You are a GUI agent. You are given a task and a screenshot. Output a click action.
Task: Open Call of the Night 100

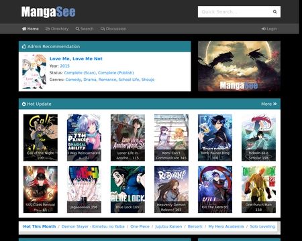pos(40,137)
